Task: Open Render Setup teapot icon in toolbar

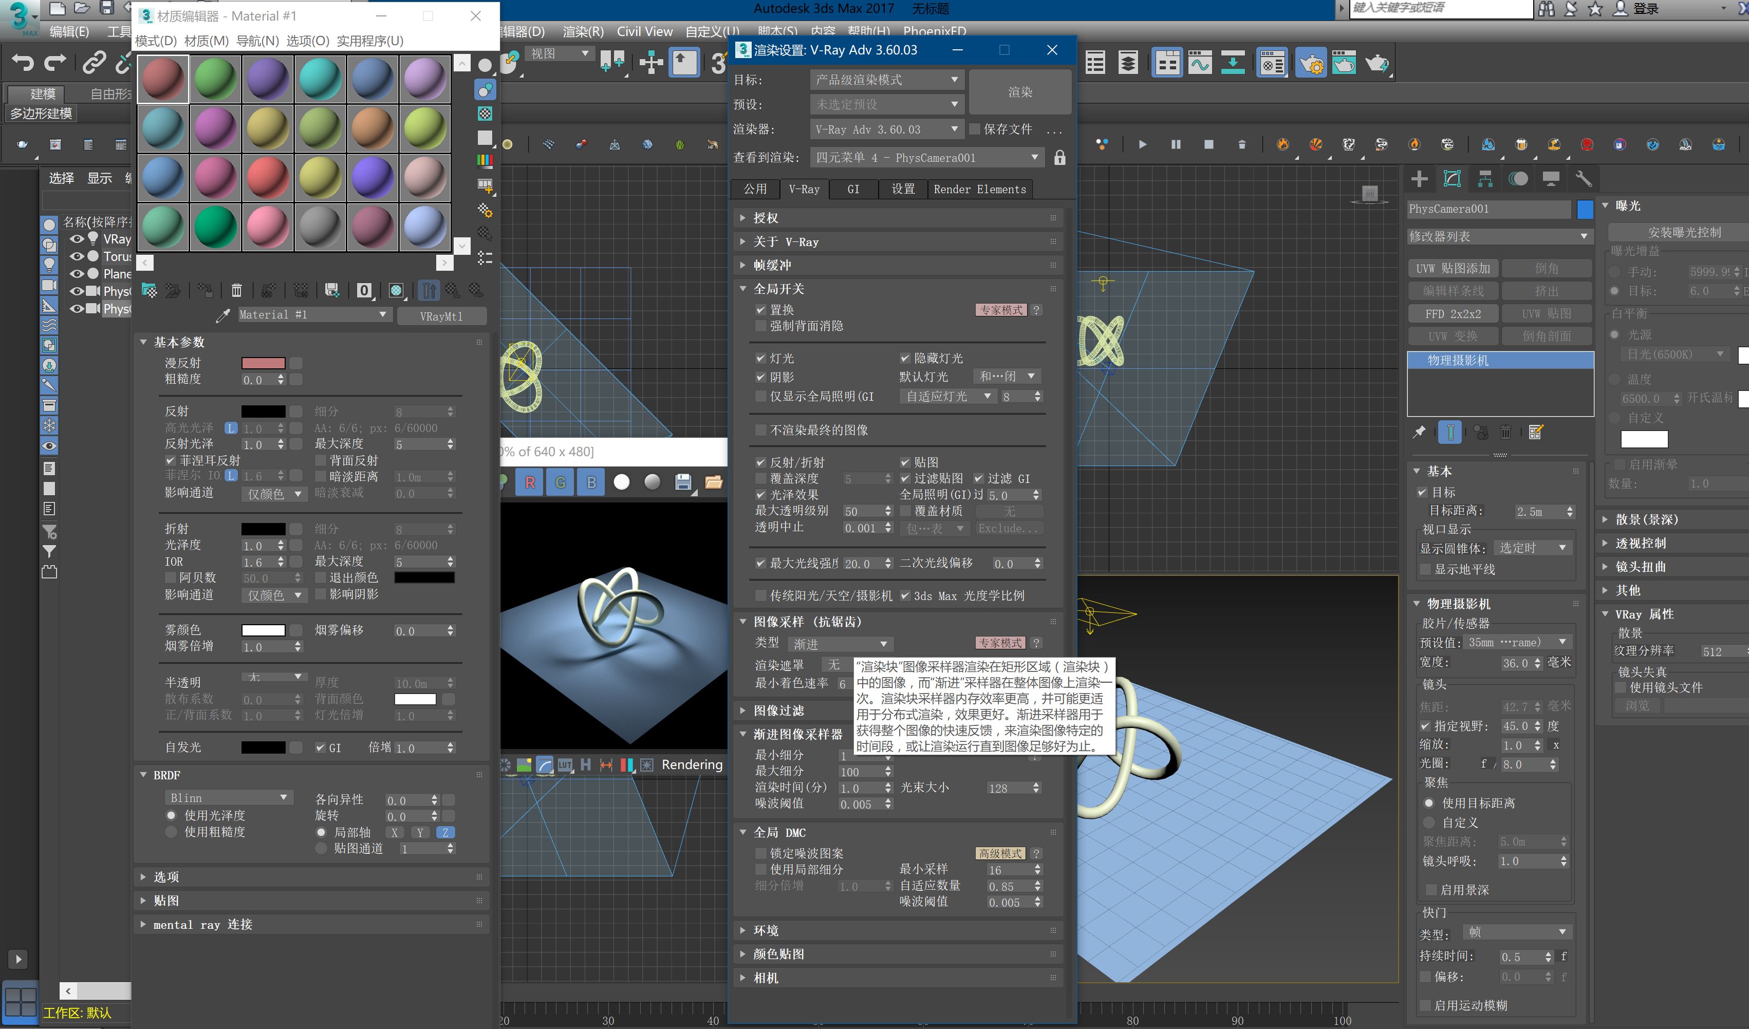Action: [1311, 63]
